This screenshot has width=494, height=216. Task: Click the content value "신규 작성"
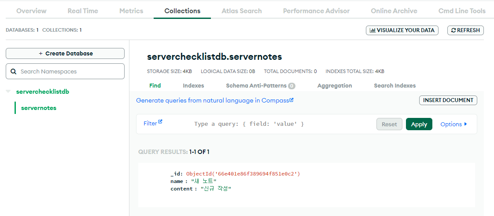click(x=216, y=189)
